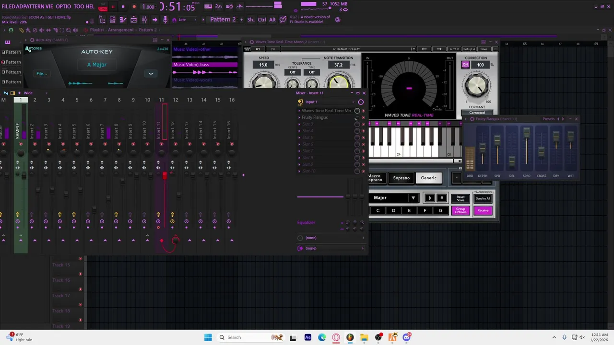This screenshot has width=614, height=345.
Task: Open the Playlist view icon
Action: point(112,20)
